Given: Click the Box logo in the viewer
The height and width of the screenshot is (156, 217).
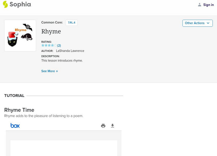Looking at the screenshot, I should click(15, 125).
